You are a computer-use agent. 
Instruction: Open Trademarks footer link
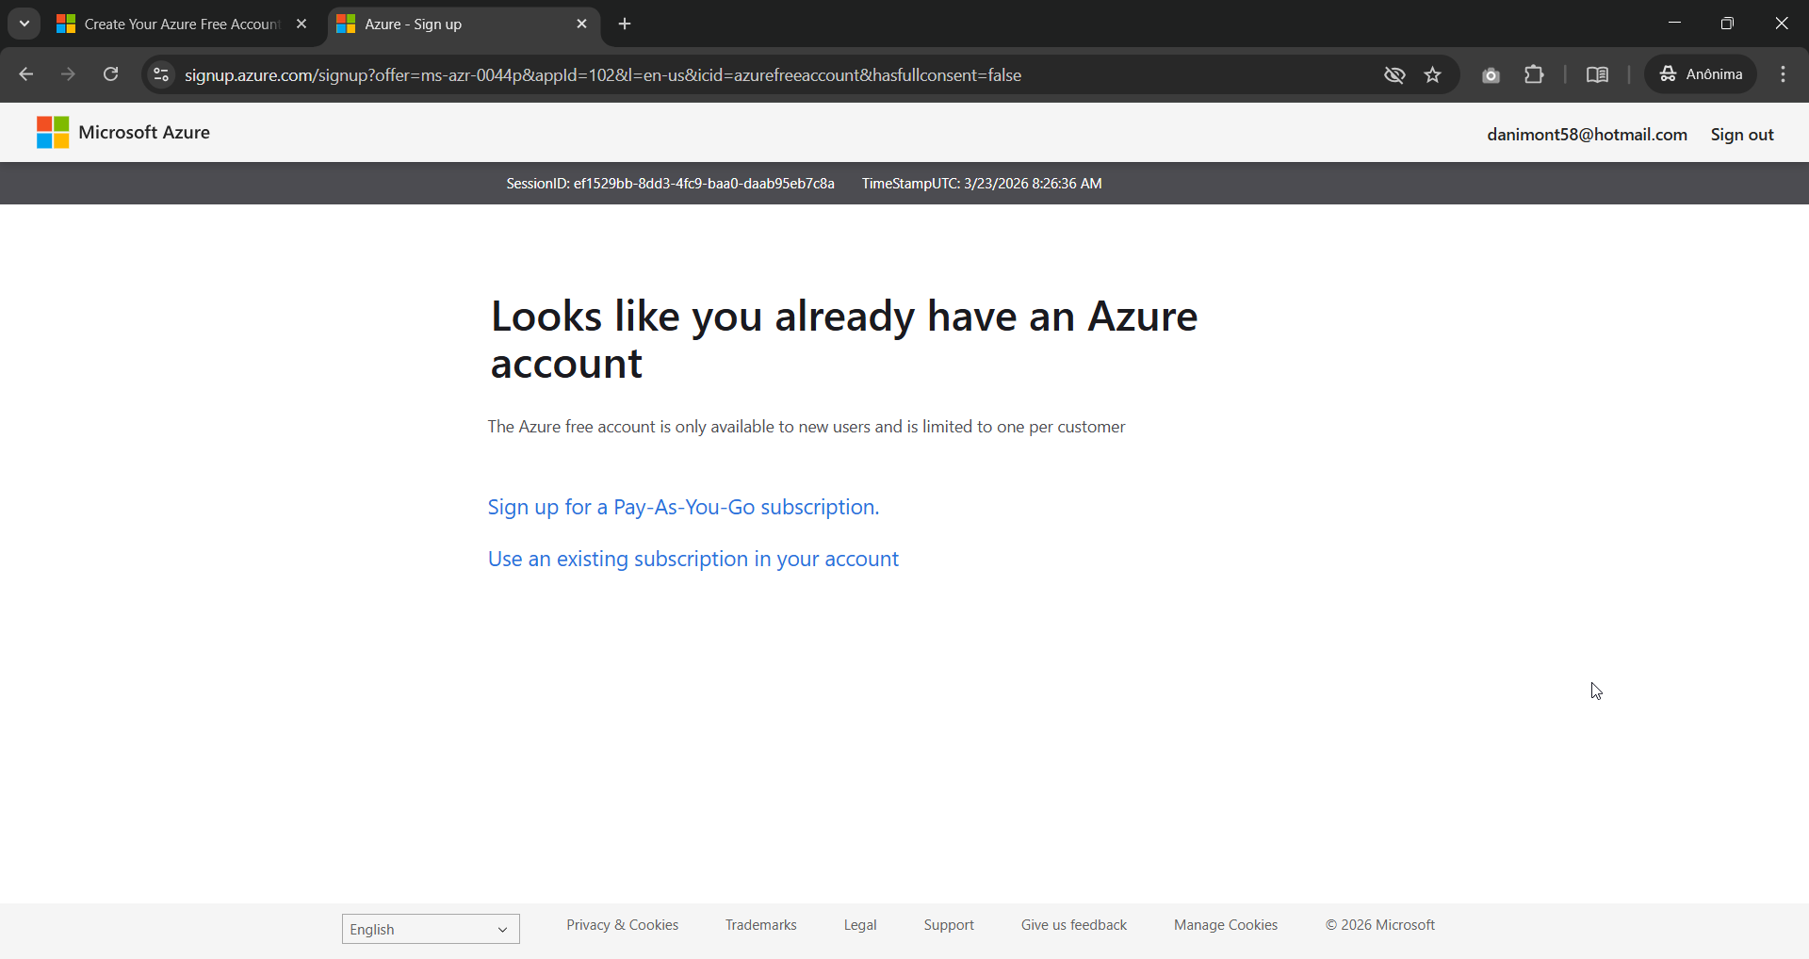760,925
